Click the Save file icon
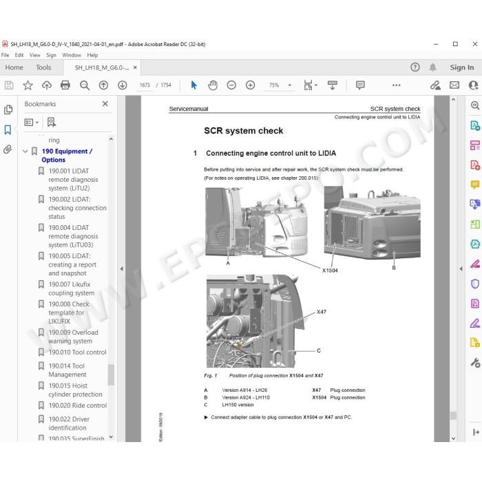The height and width of the screenshot is (482, 482). point(9,85)
